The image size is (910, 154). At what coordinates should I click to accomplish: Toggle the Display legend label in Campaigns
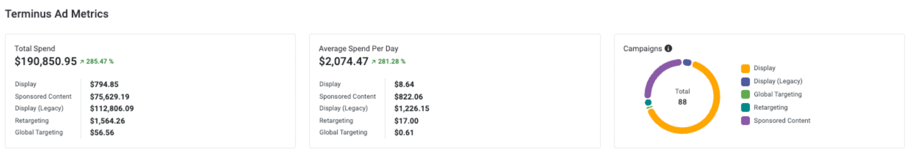pos(764,68)
